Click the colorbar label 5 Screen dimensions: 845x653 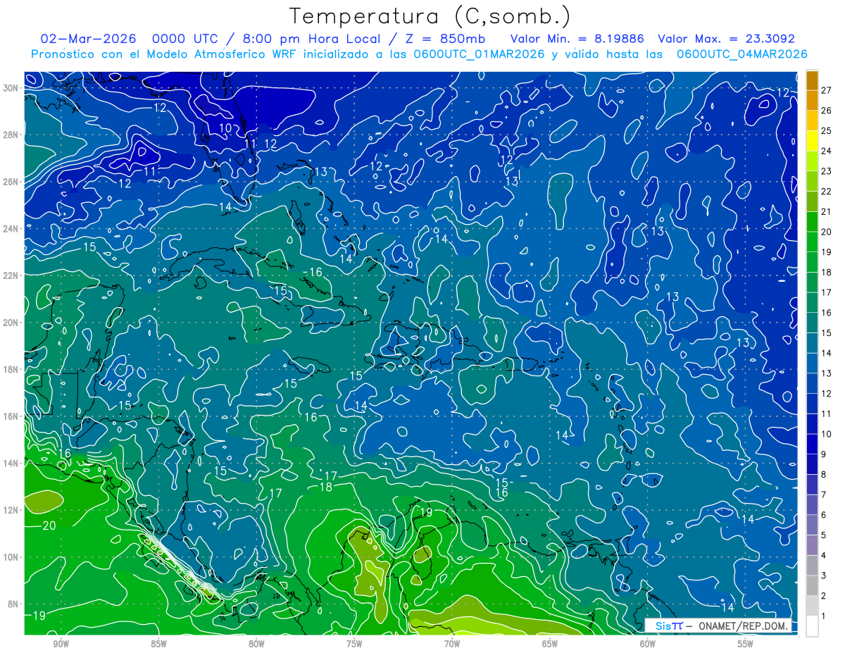coord(824,535)
